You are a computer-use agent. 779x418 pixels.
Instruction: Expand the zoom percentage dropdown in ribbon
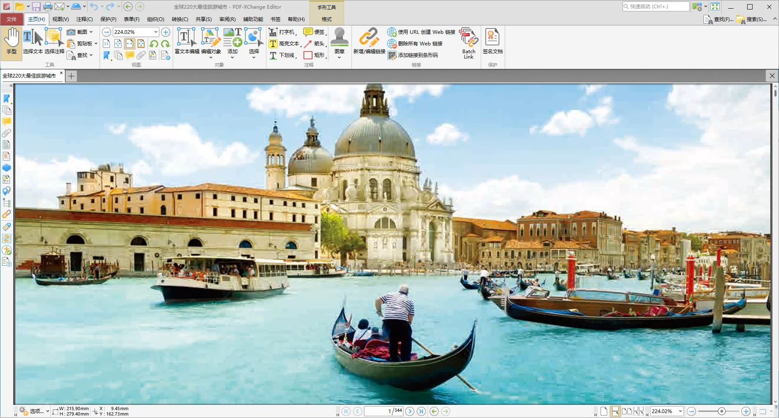156,32
